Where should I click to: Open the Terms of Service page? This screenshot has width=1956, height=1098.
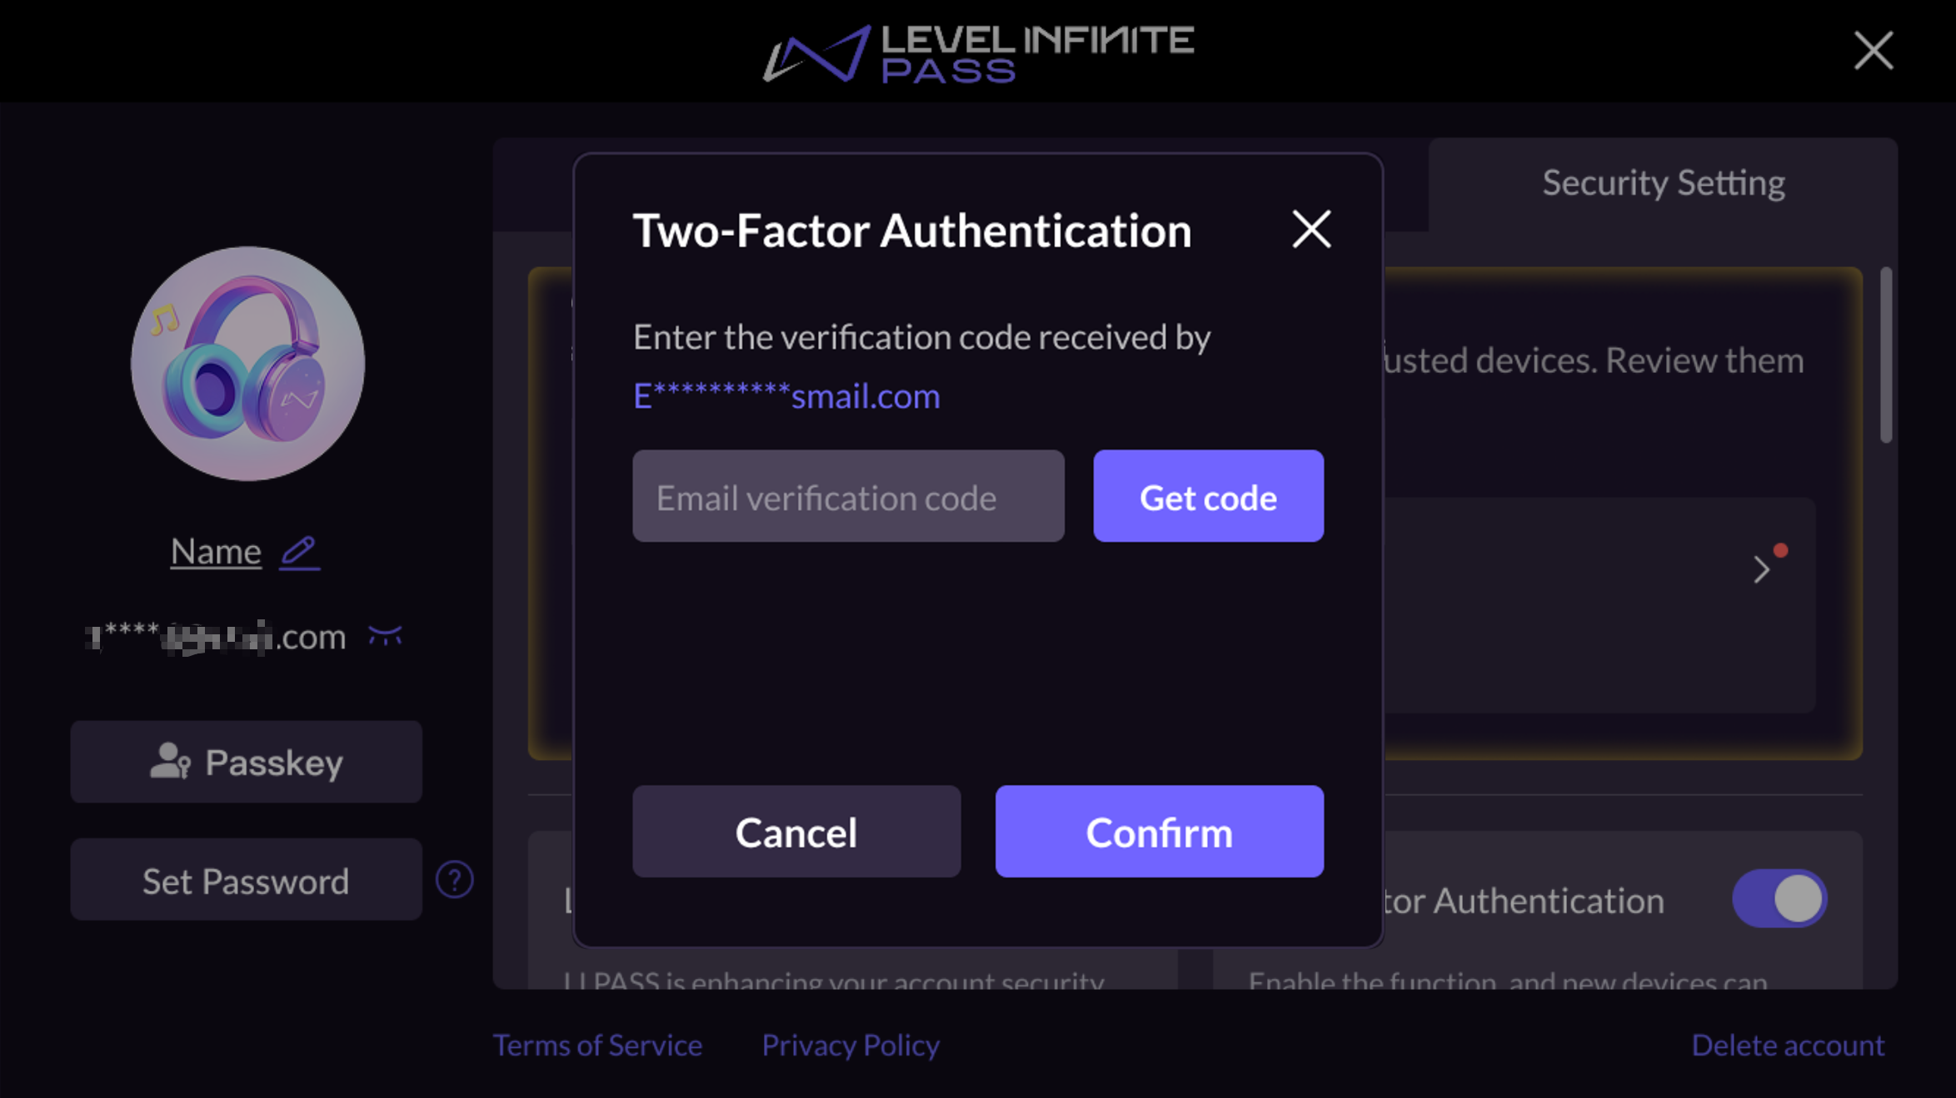[x=598, y=1045]
